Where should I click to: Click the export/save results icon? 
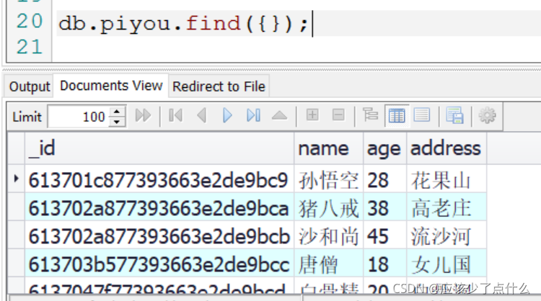click(x=454, y=116)
